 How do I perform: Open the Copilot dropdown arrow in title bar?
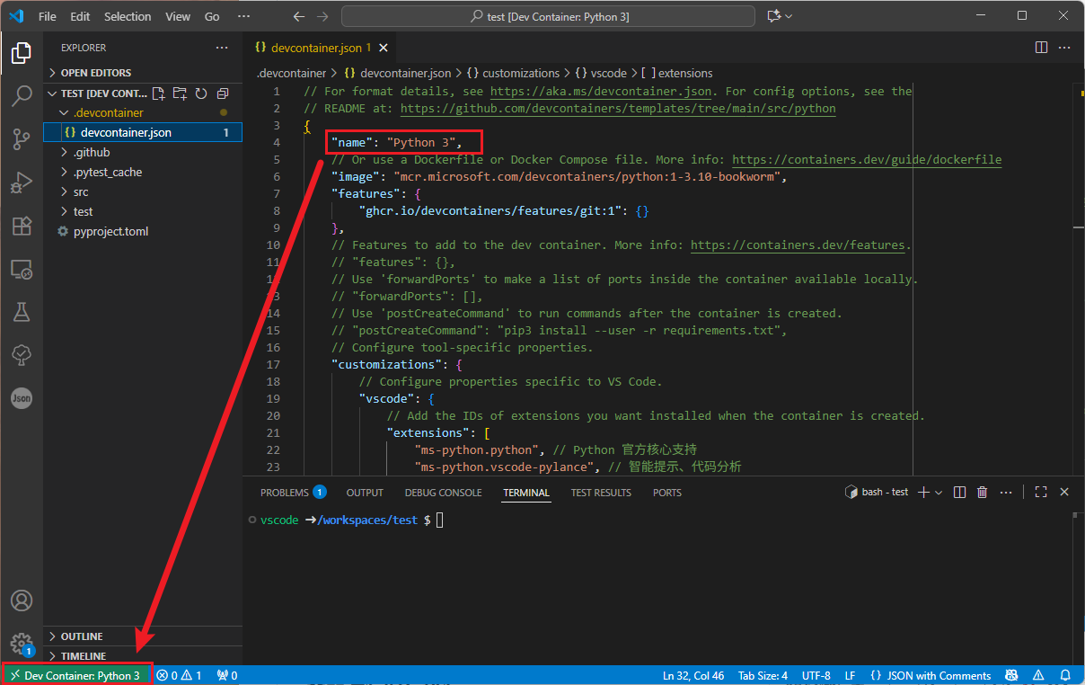pos(789,16)
